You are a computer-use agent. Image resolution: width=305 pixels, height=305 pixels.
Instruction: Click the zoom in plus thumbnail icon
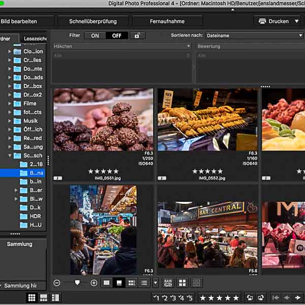coord(94,283)
